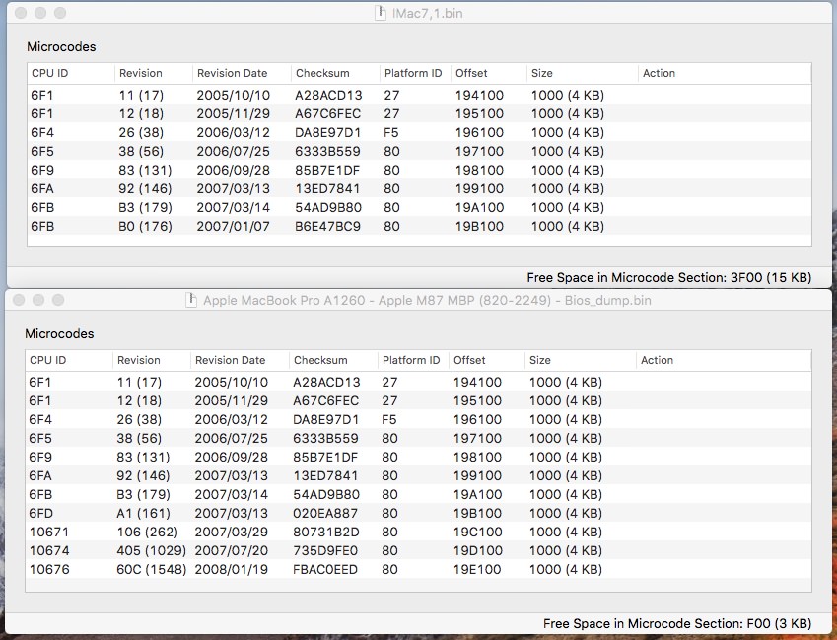Select checksum 6333B559 in IMac7,1.bin window
This screenshot has width=837, height=640.
coord(327,151)
